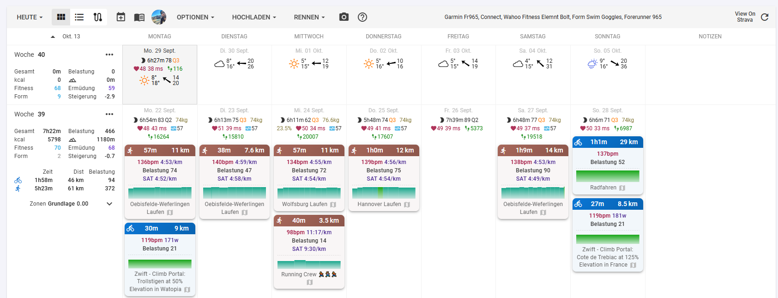Screen dimensions: 778x298
Task: Open the HOCHLADEN menu
Action: [254, 17]
